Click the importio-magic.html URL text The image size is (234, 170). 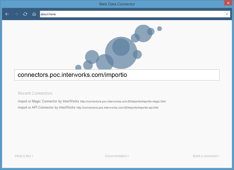123,102
